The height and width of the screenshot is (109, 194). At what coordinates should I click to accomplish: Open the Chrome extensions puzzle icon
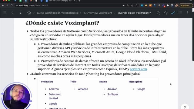coord(168,5)
